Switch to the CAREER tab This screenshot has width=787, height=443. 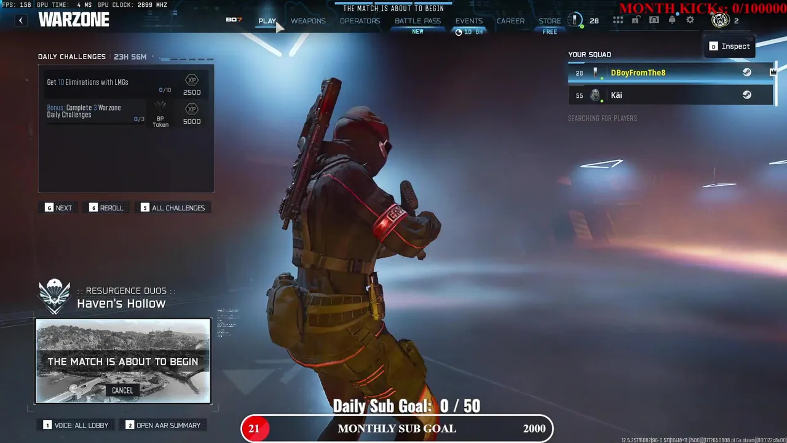[x=510, y=21]
